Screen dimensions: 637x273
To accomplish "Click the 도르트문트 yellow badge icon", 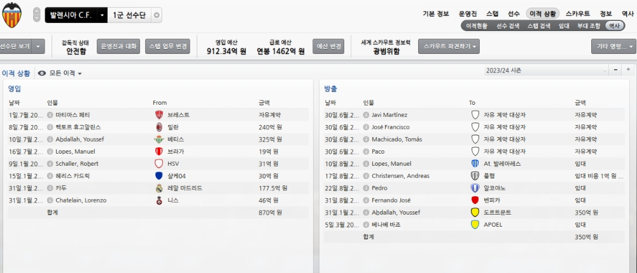I will [x=475, y=212].
